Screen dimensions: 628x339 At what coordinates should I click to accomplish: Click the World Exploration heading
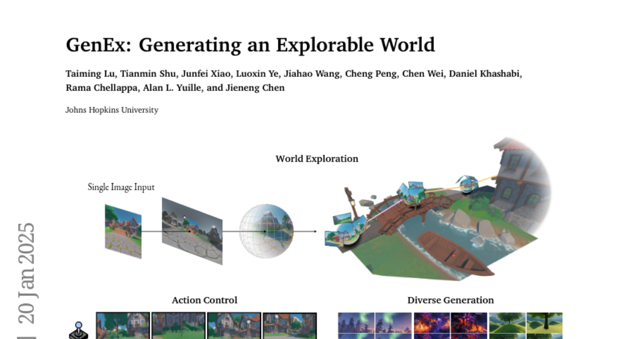click(317, 159)
